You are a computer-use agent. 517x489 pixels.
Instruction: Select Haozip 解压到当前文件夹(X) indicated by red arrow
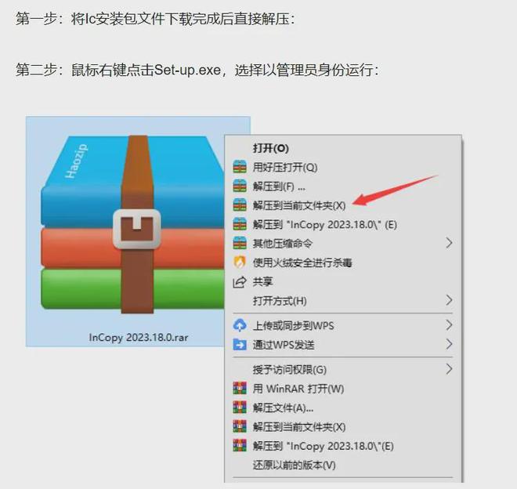[343, 205]
